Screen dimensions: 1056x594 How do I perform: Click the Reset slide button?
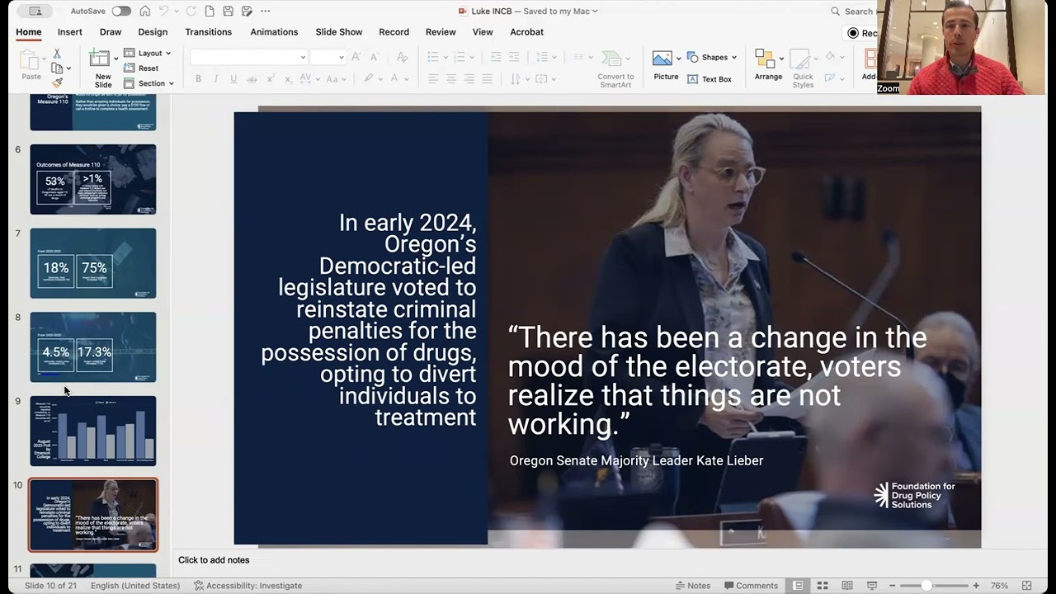[x=141, y=68]
